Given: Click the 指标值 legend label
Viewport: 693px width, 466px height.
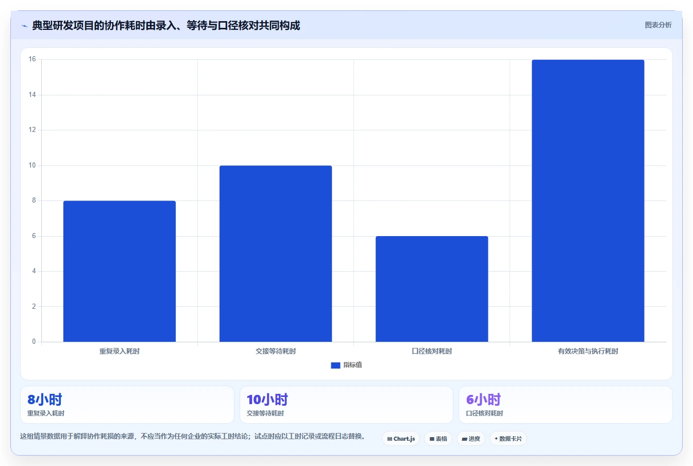Looking at the screenshot, I should coord(353,365).
